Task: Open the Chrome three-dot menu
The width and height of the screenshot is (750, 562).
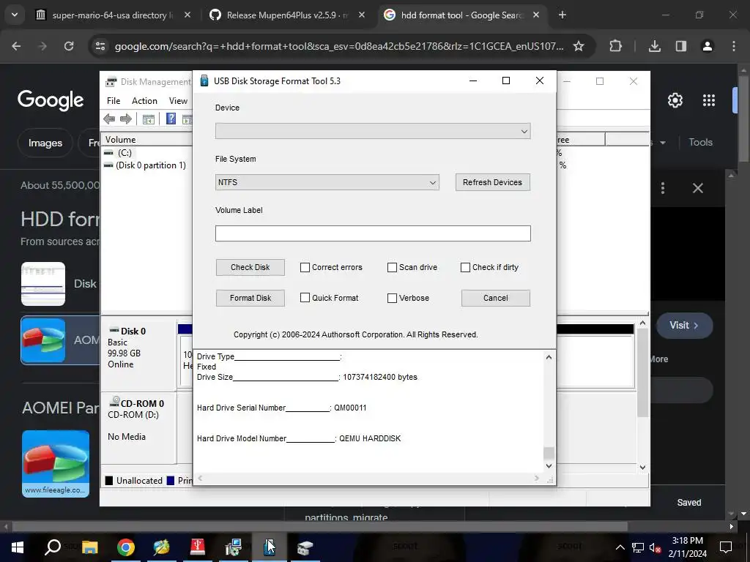Action: pos(734,46)
